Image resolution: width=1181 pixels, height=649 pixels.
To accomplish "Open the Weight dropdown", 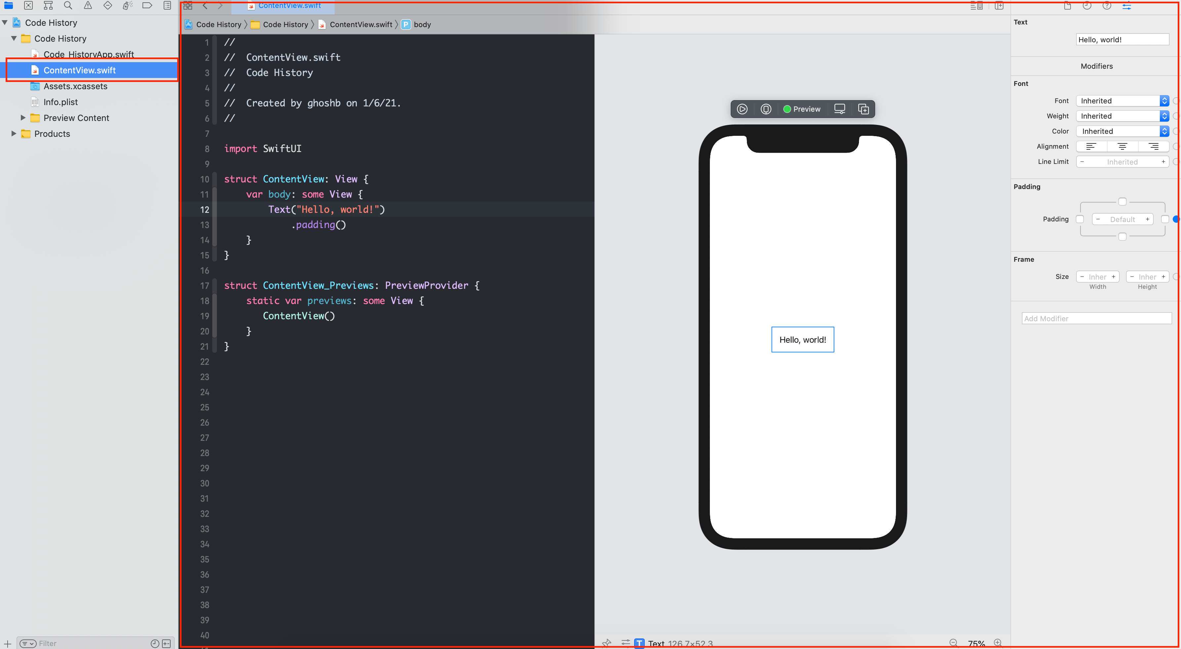I will [1122, 116].
